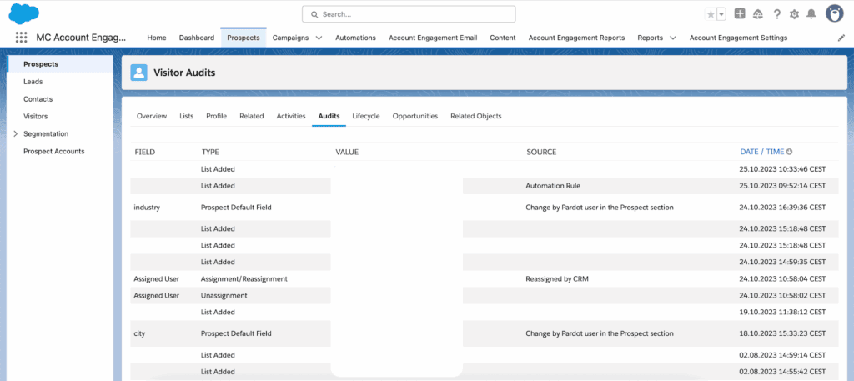Click the Visitor Audits page title
The image size is (854, 381).
pyautogui.click(x=184, y=73)
